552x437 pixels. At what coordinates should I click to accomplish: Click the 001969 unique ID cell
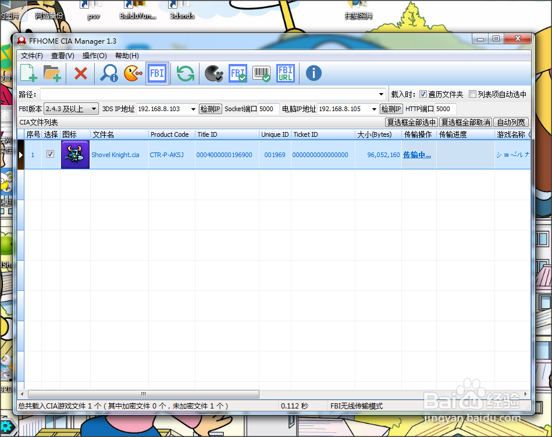[275, 155]
